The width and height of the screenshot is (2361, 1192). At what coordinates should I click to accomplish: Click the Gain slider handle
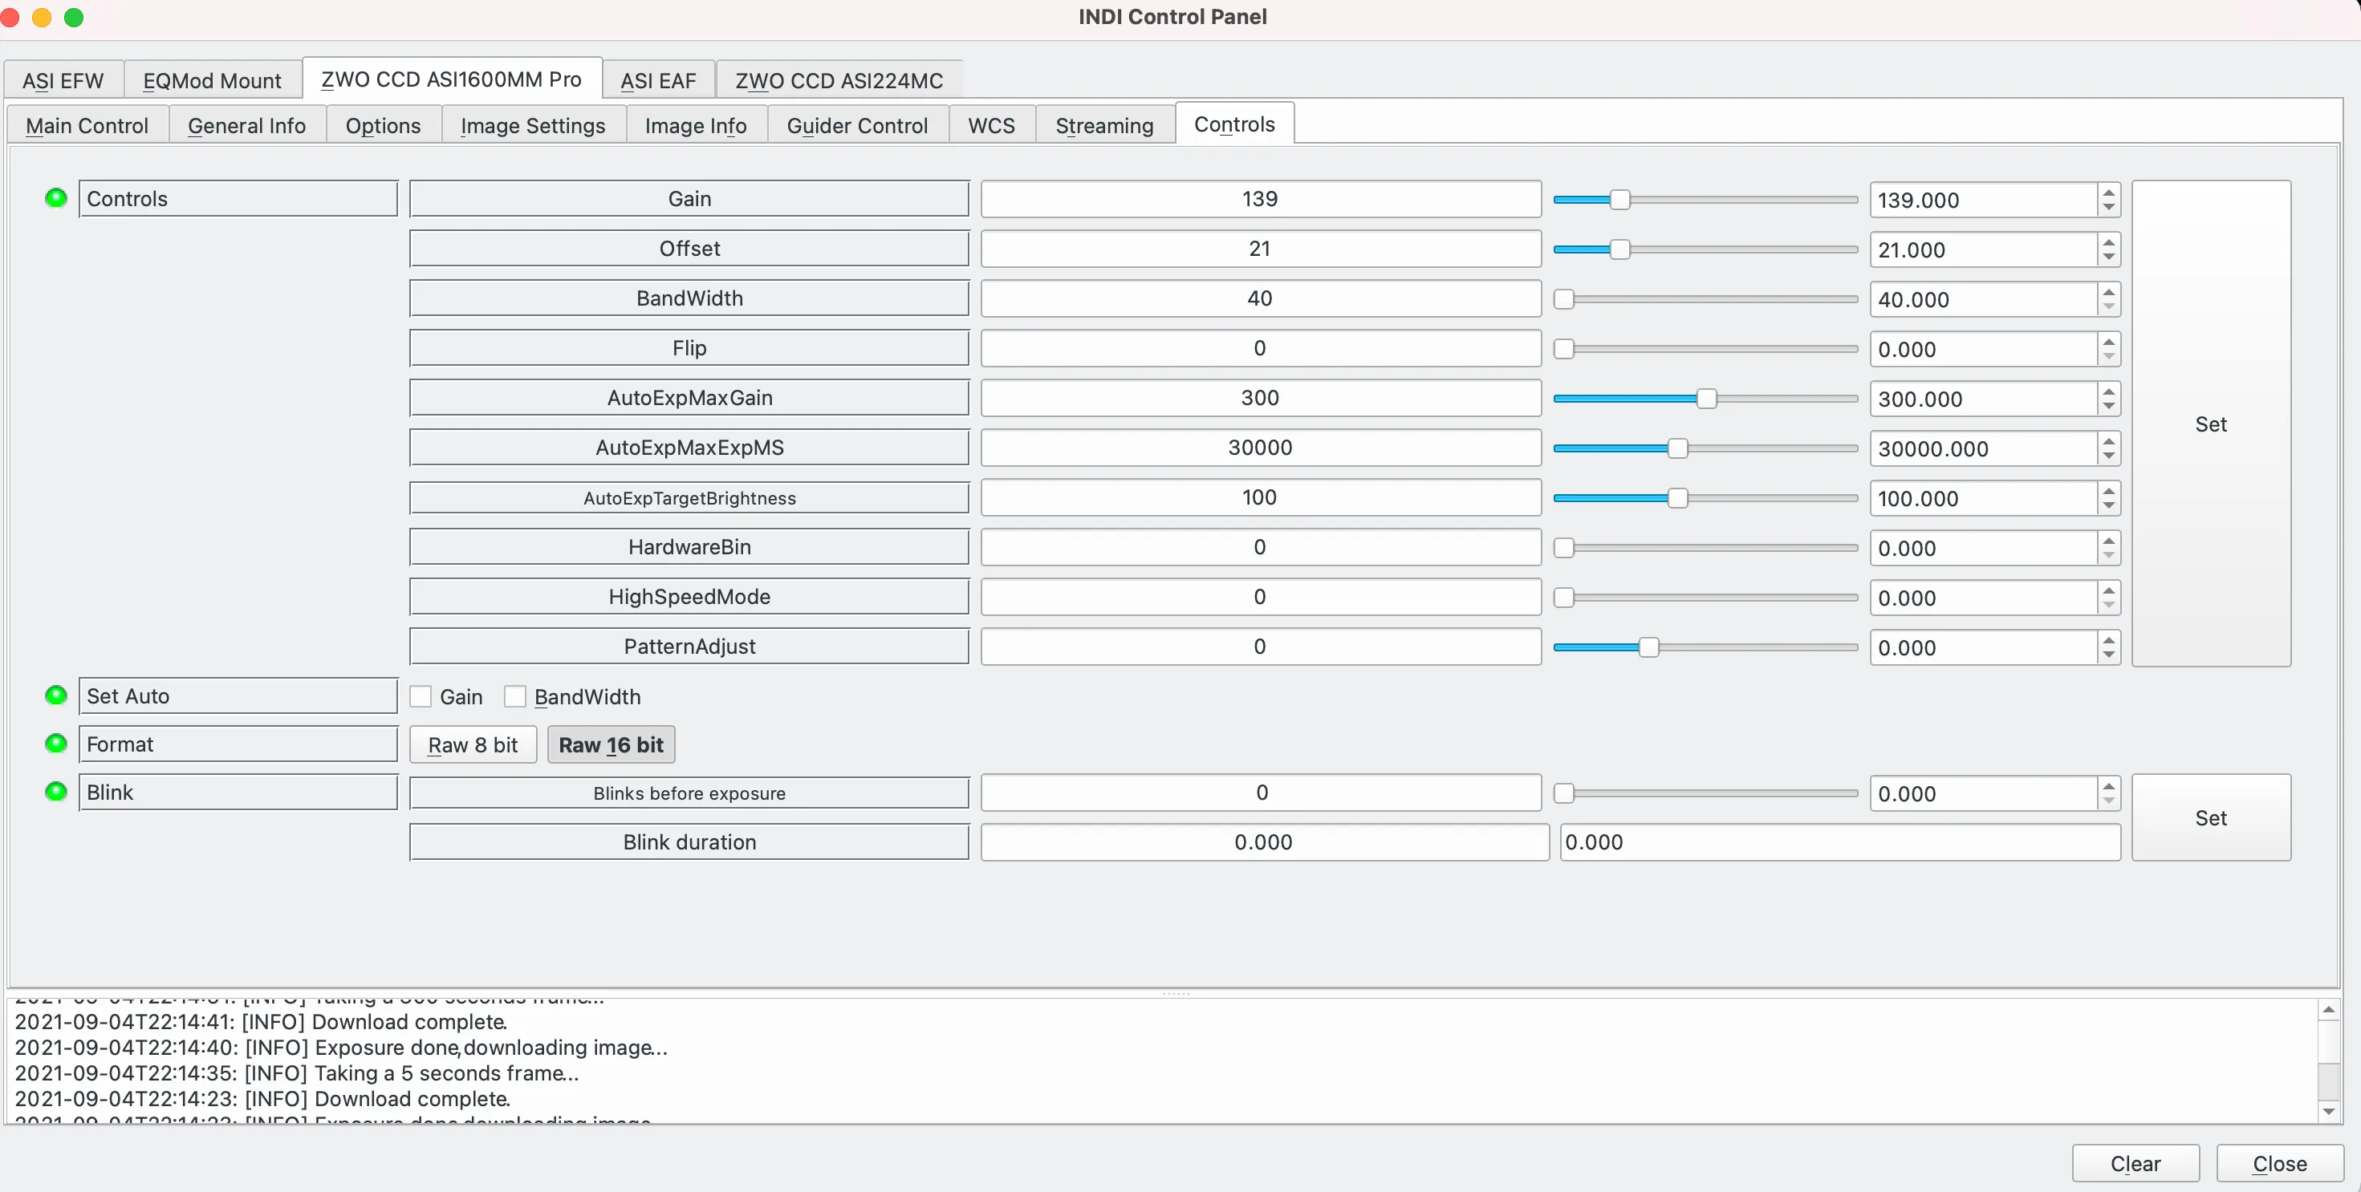[x=1620, y=200]
